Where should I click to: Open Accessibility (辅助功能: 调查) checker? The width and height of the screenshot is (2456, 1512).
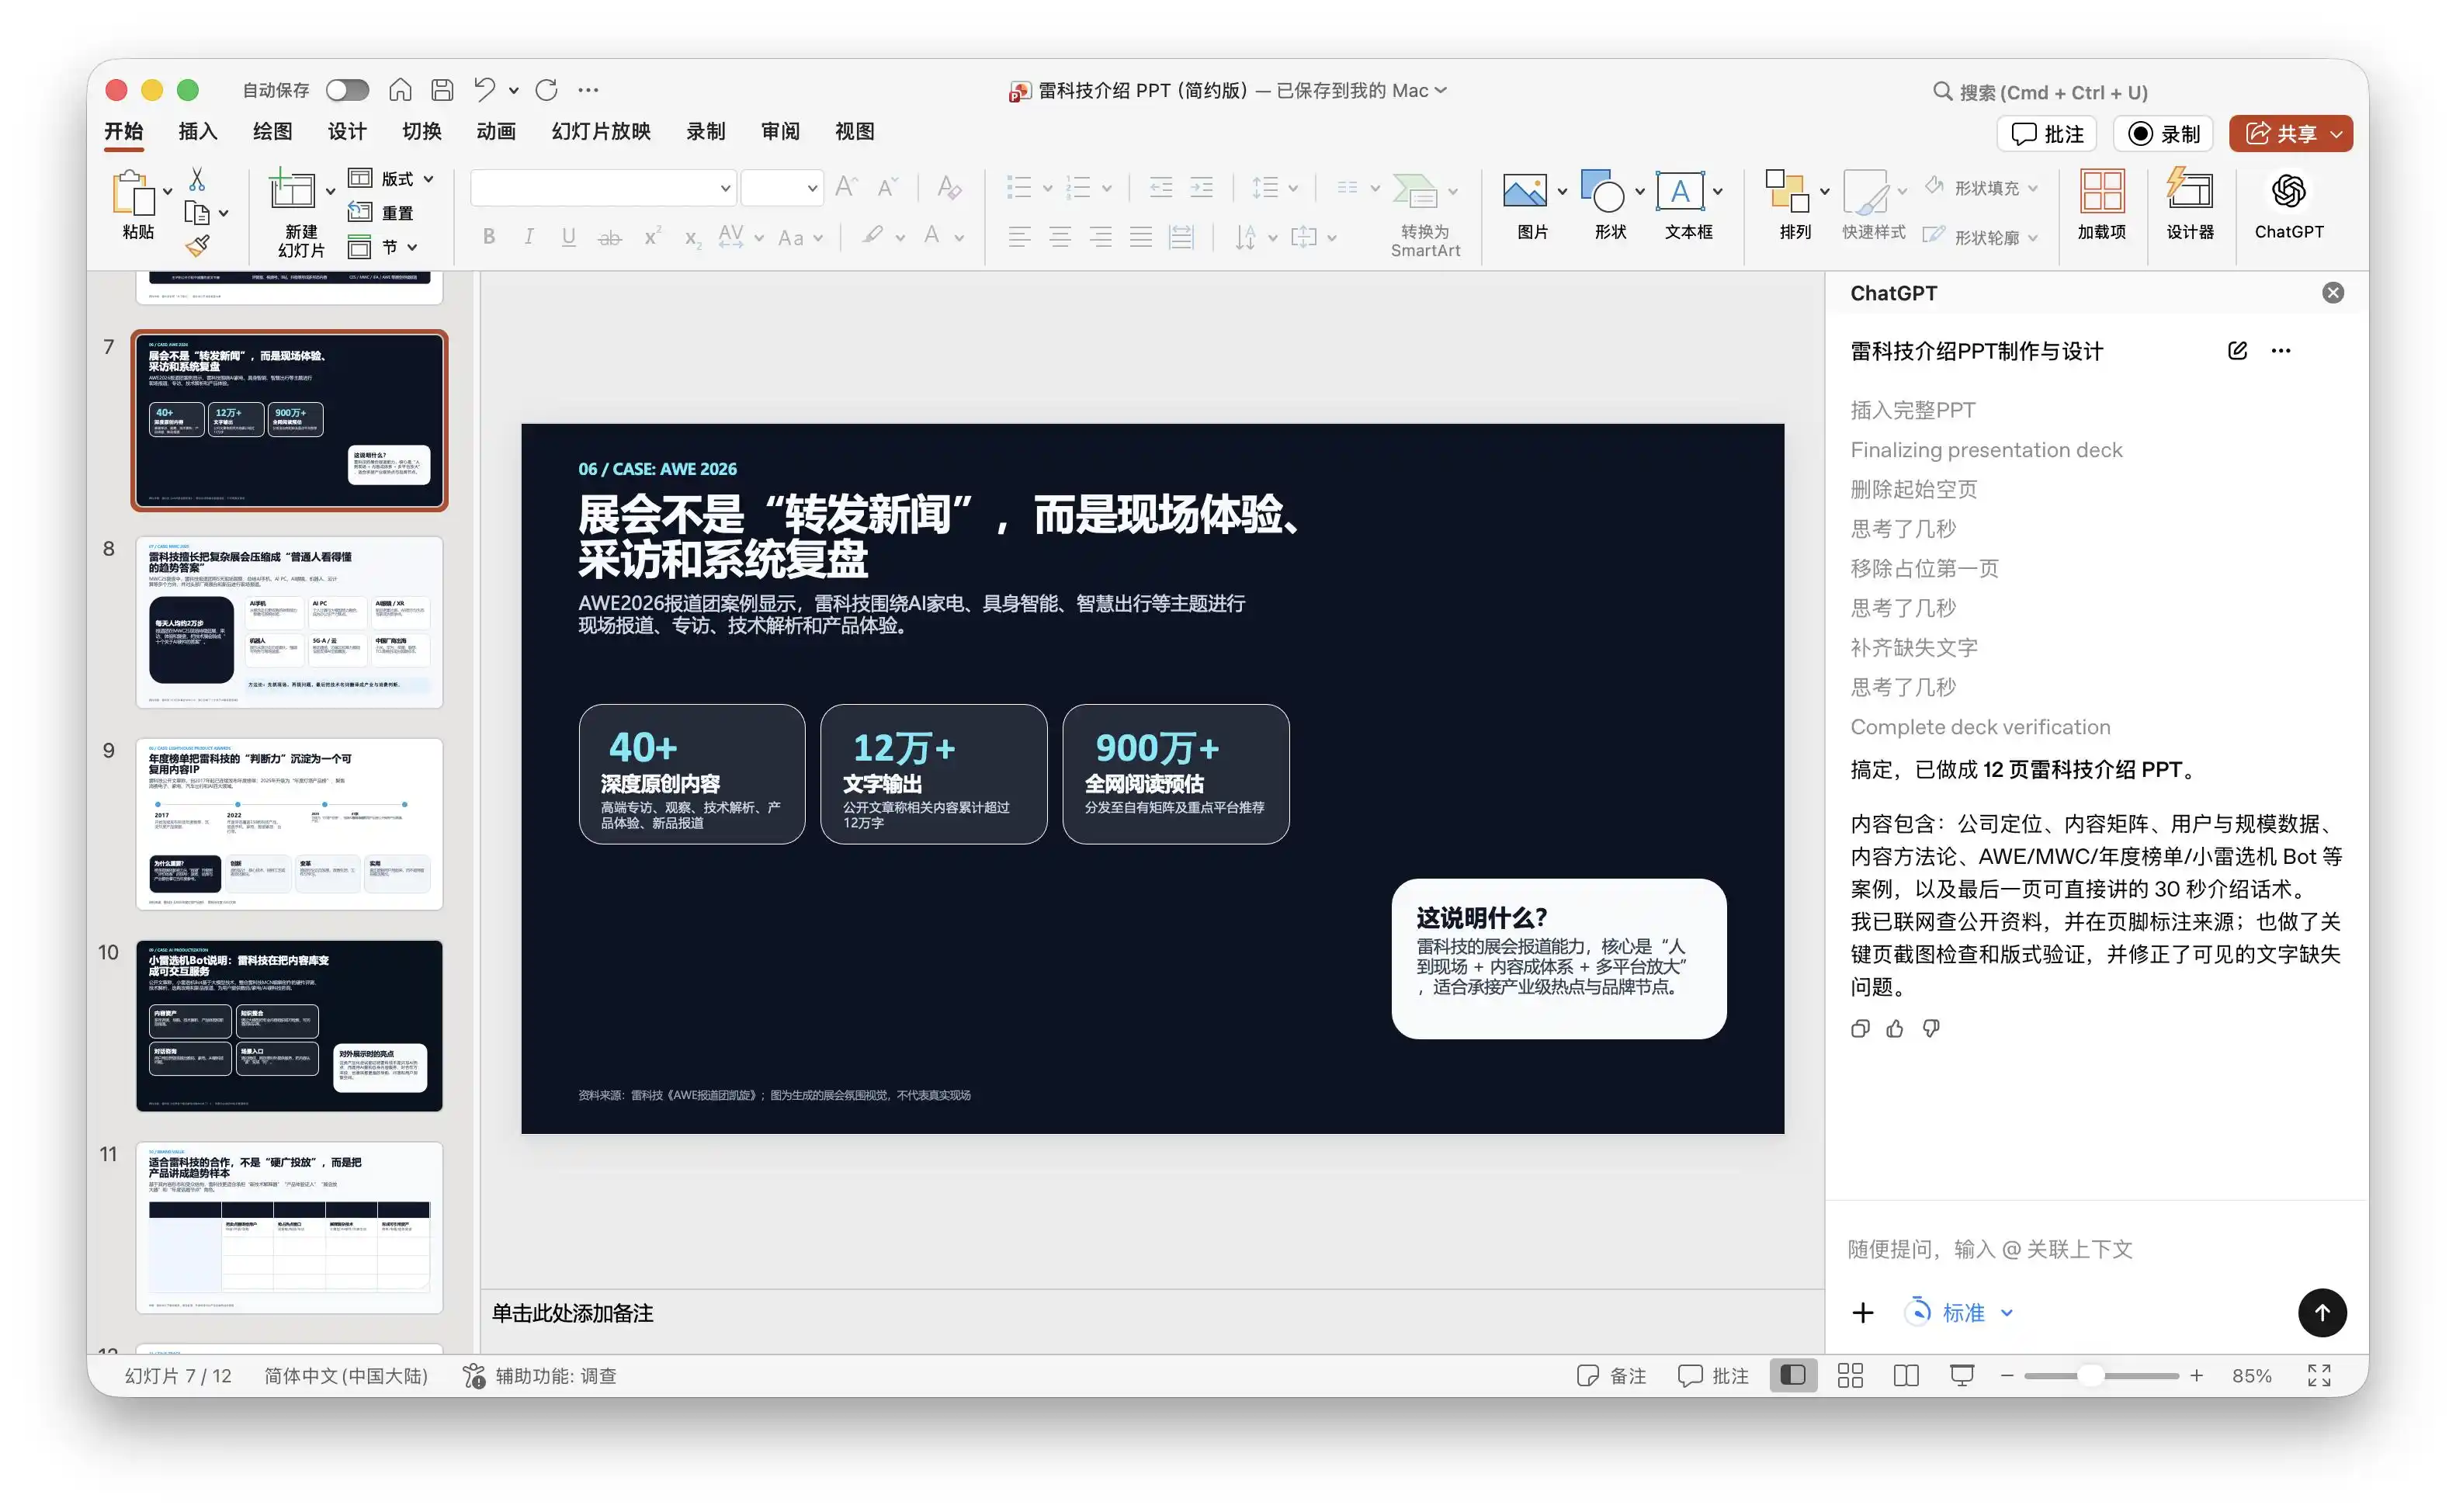pos(539,1376)
